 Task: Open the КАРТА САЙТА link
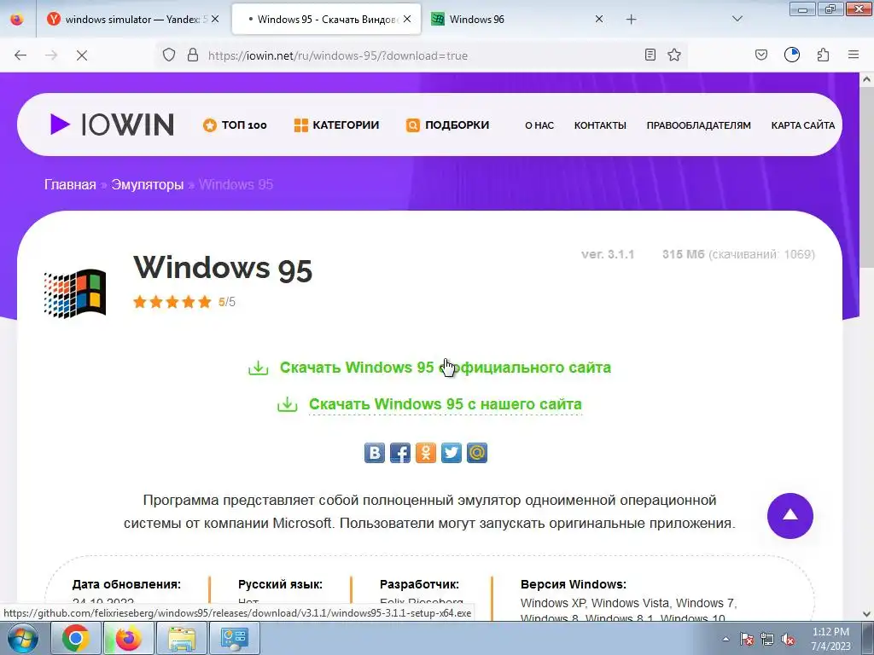point(802,125)
